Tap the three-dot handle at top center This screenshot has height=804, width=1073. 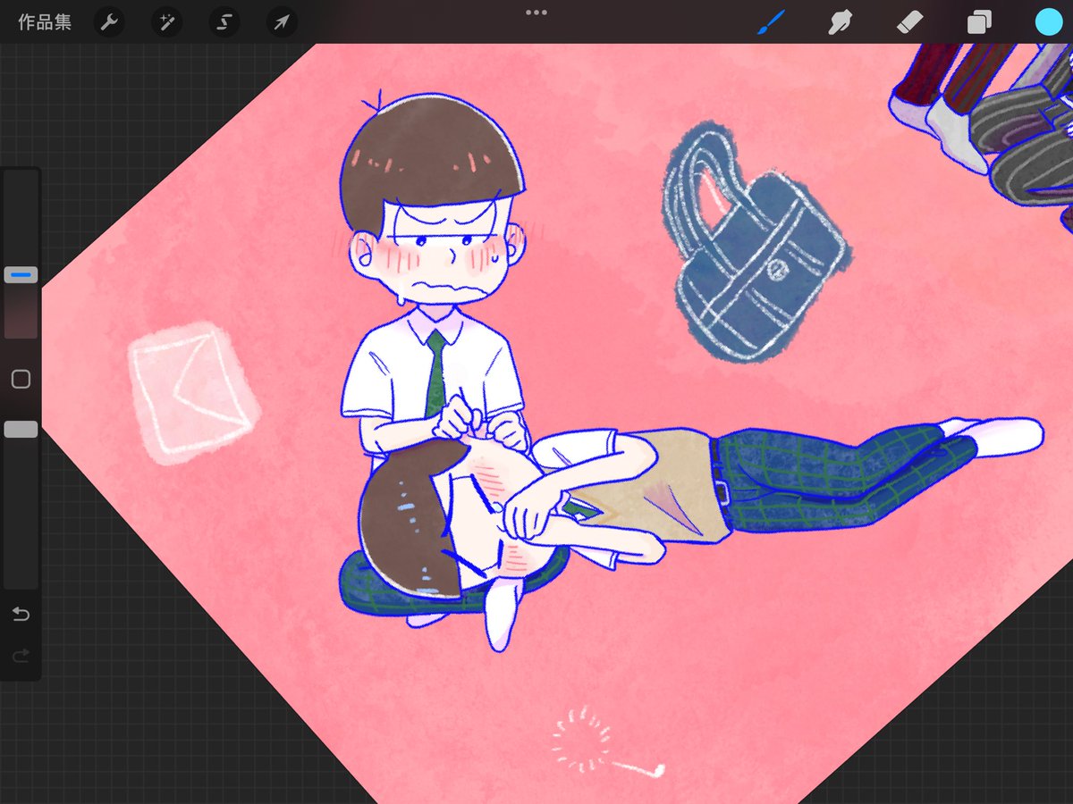click(536, 13)
